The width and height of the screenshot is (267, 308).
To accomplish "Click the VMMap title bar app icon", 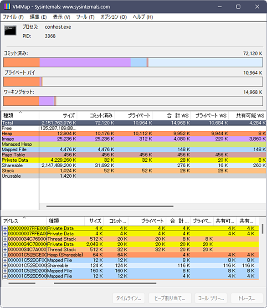I will coord(7,6).
